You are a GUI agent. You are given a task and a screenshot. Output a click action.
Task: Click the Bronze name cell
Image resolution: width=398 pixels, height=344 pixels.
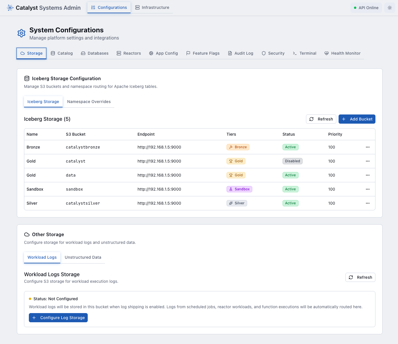click(x=33, y=147)
